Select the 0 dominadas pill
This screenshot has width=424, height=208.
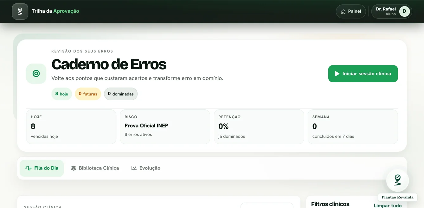pos(121,94)
